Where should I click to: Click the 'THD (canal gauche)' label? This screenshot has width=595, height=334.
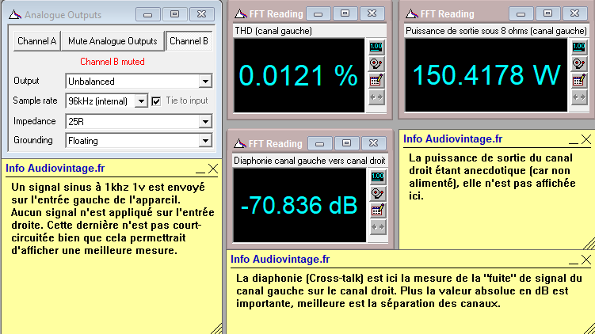pyautogui.click(x=273, y=31)
